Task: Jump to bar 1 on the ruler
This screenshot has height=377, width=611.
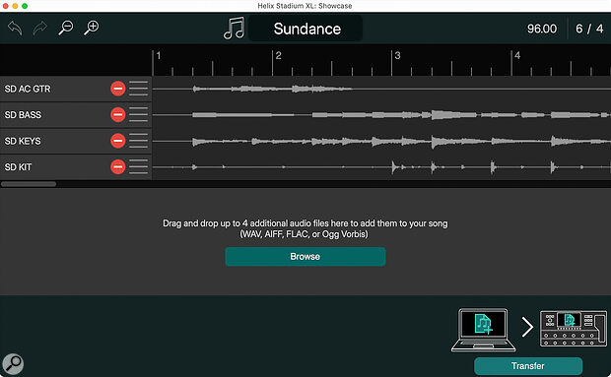Action: pos(159,56)
